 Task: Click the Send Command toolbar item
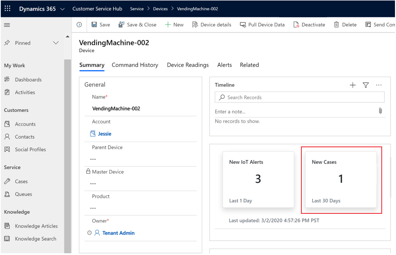tap(380, 25)
